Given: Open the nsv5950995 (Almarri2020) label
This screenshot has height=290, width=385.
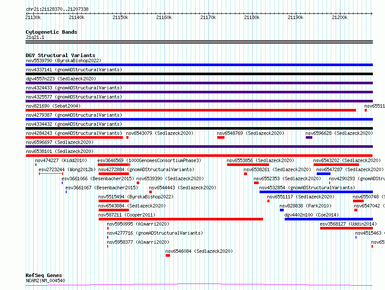Looking at the screenshot, I should (x=138, y=224).
